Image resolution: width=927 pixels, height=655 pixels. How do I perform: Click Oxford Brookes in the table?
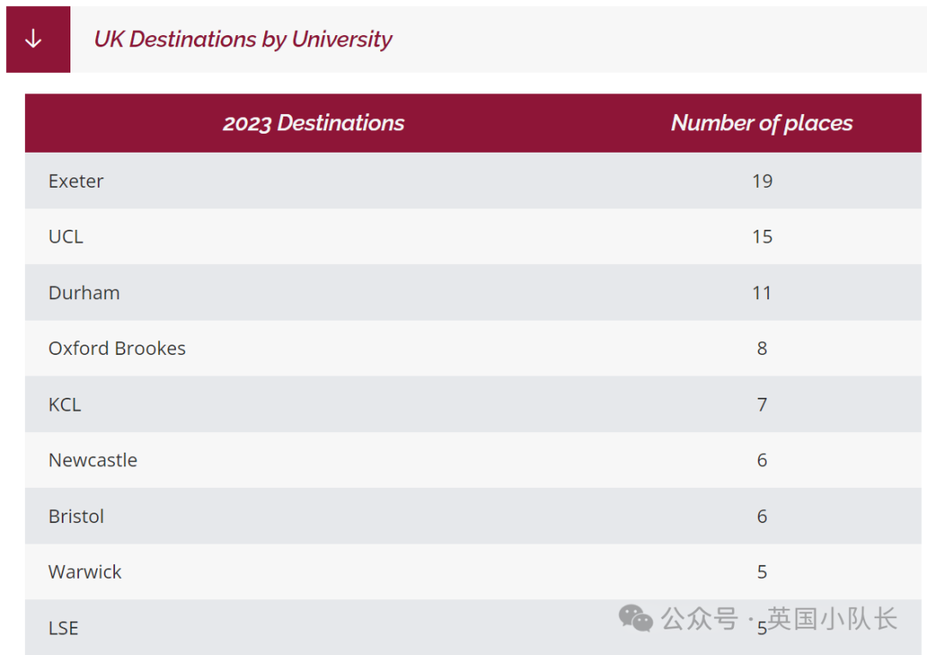click(117, 348)
